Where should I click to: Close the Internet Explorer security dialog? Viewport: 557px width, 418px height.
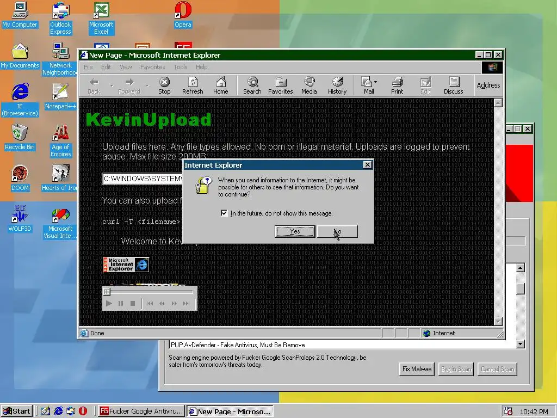pyautogui.click(x=367, y=164)
